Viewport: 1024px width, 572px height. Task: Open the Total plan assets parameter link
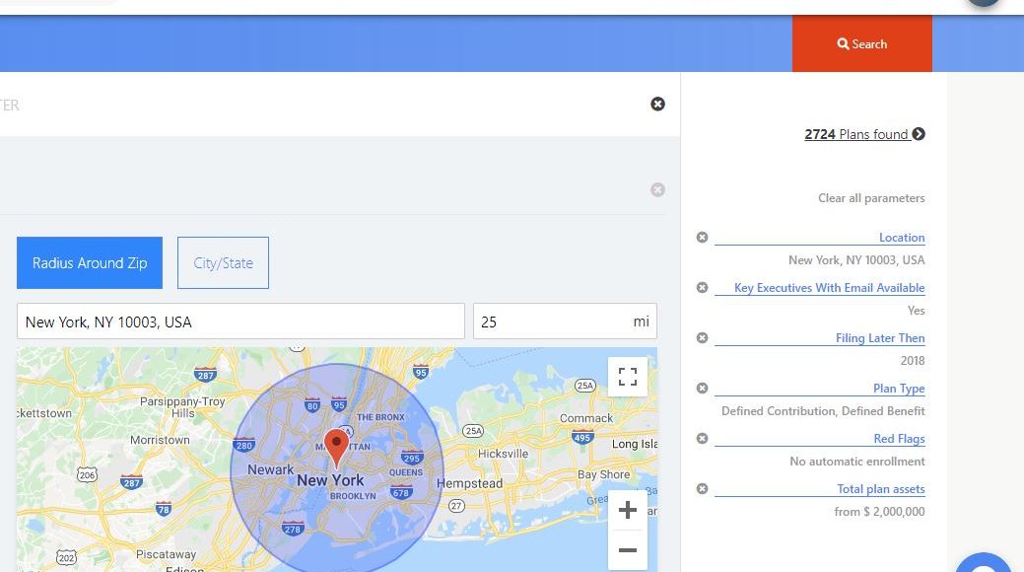880,489
